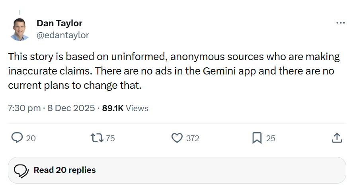View the 89.1K Views analytics
355x188 pixels.
[x=125, y=108]
